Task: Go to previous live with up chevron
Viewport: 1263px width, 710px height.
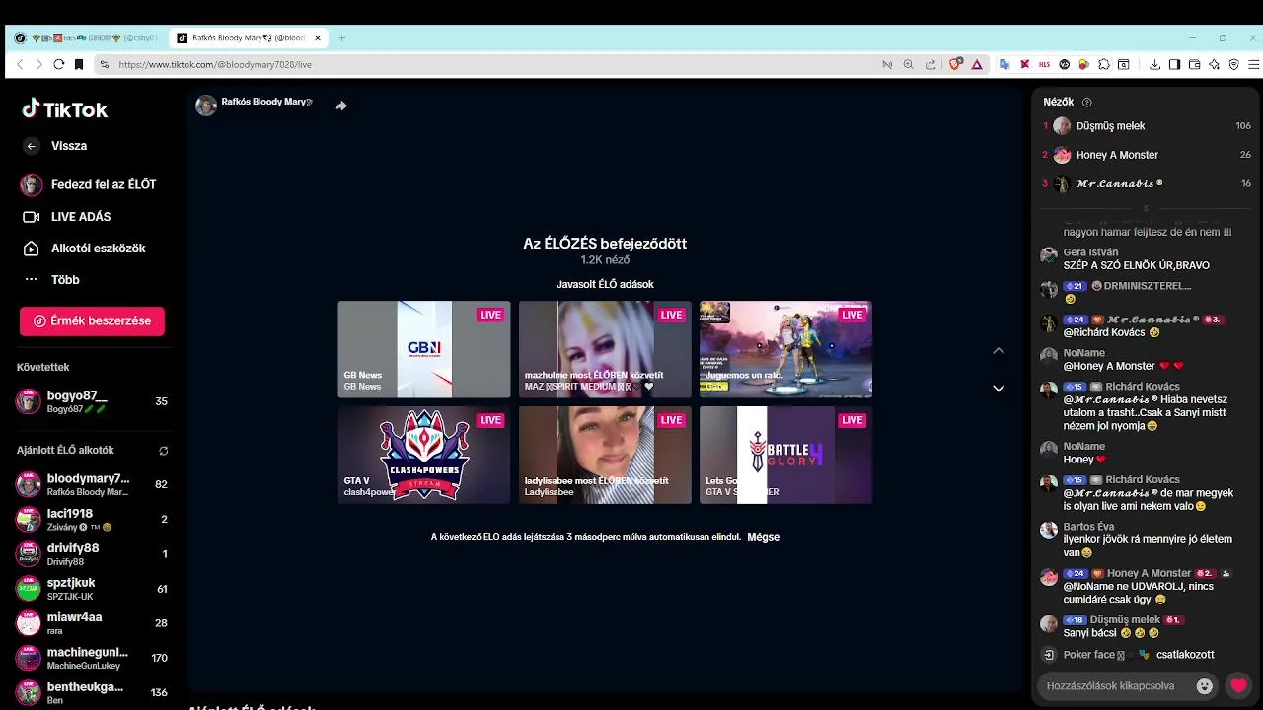Action: (999, 351)
